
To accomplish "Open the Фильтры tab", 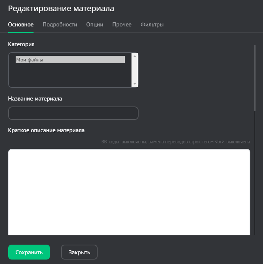I will click(152, 25).
